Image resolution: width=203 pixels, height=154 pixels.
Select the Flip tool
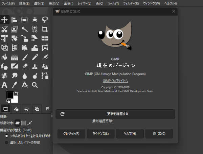(x=45, y=38)
